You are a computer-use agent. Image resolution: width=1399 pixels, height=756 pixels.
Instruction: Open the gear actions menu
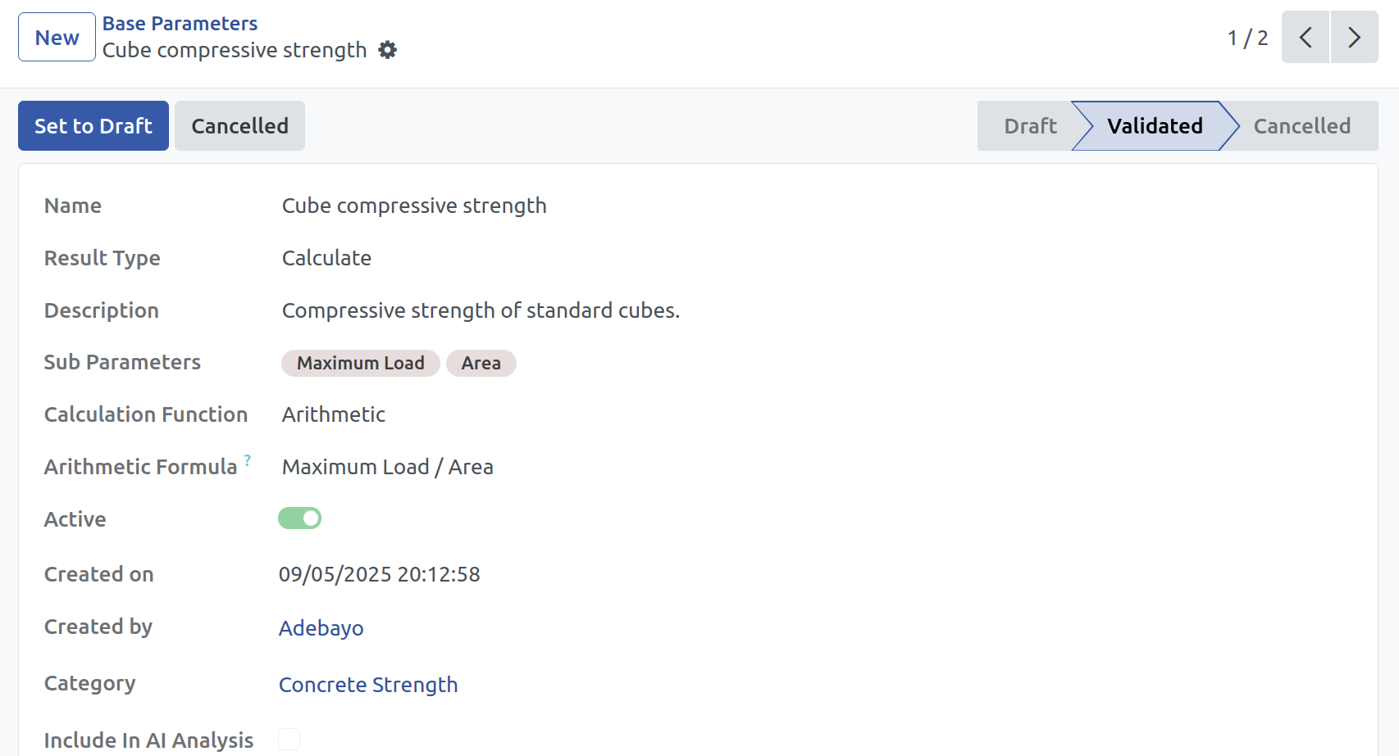pos(387,50)
